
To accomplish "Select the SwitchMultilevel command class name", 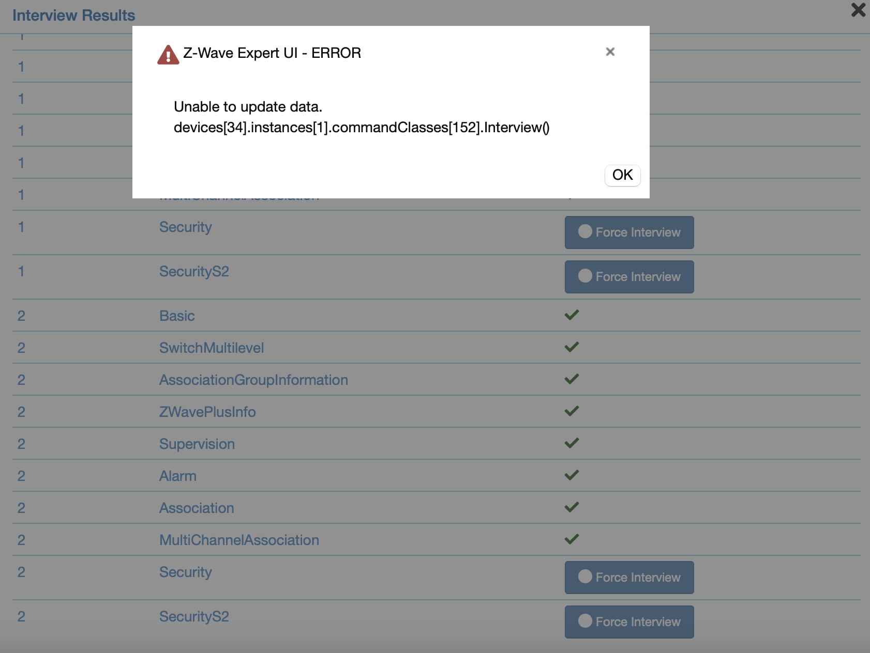I will click(212, 348).
